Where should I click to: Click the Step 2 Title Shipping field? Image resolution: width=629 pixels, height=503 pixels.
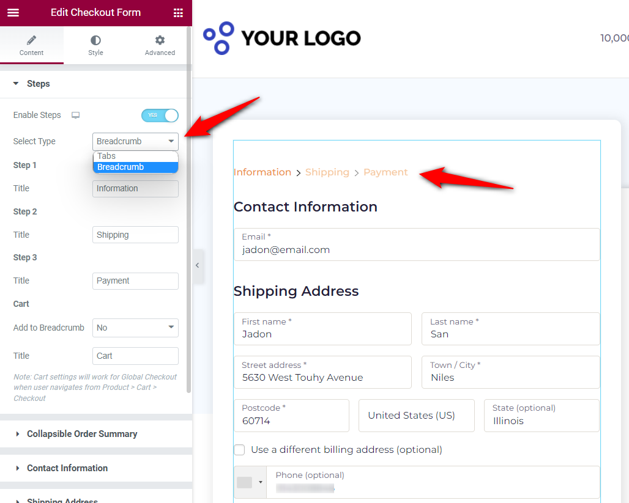135,235
